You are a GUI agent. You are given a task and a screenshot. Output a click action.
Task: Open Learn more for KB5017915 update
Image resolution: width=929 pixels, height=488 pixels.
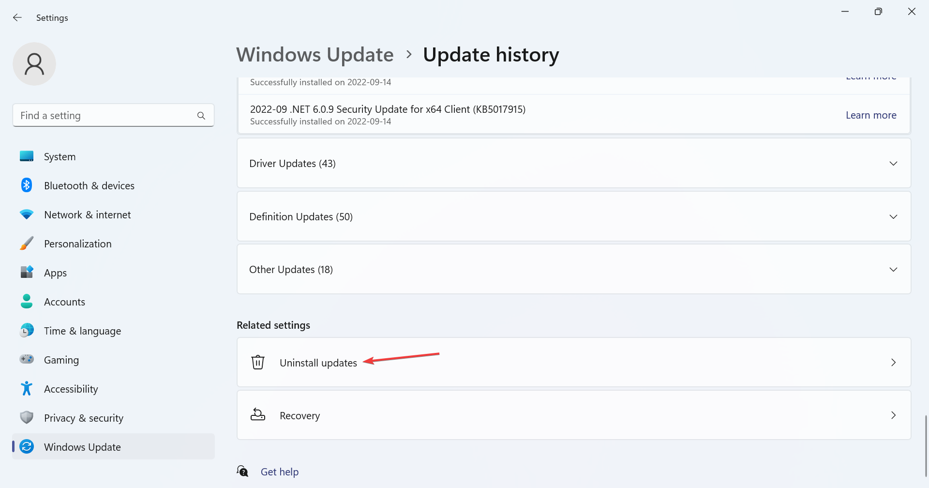[871, 115]
